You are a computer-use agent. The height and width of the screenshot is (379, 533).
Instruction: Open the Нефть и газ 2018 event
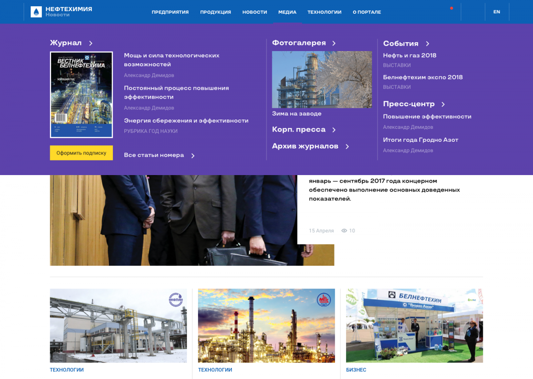coord(410,56)
